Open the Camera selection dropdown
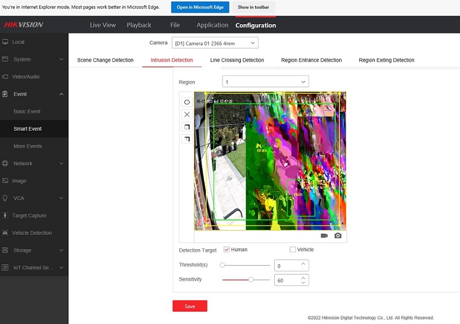 pos(214,43)
